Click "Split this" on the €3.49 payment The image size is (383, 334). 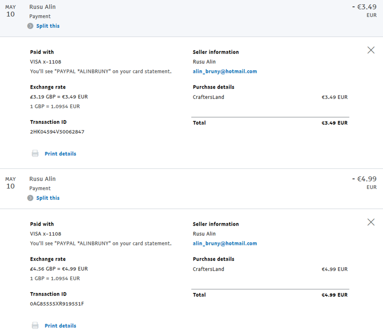(48, 26)
